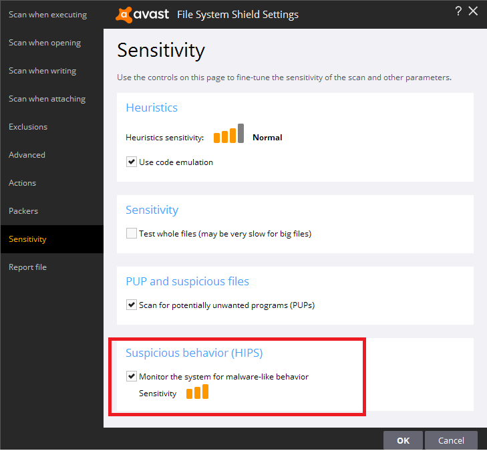Open the Exclusions settings page
Viewport: 487px width, 451px height.
pyautogui.click(x=28, y=127)
